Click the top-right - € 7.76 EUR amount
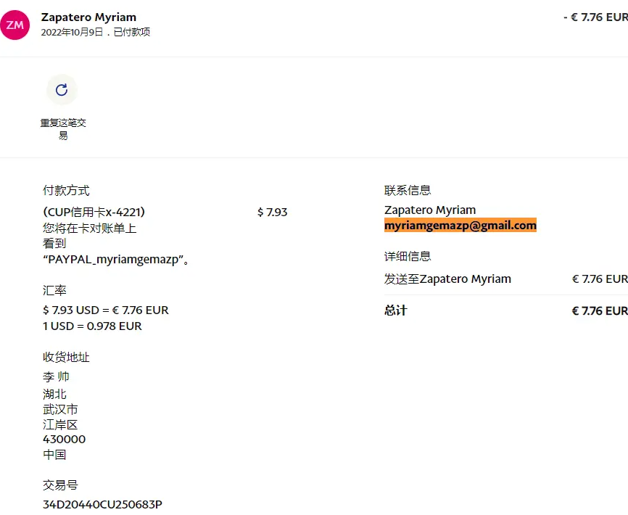Viewport: 628px width, 515px height. click(x=595, y=17)
